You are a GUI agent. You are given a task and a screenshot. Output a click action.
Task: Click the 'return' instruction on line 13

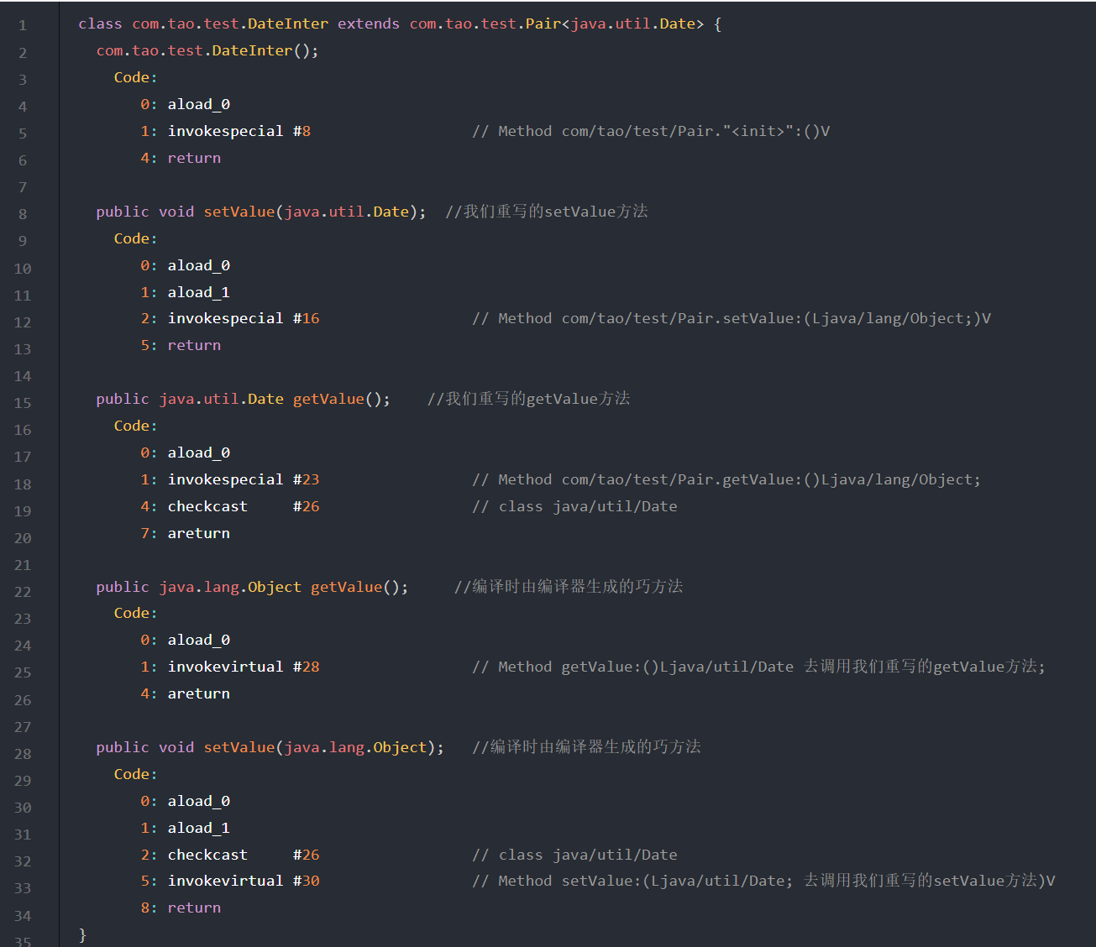pos(194,346)
